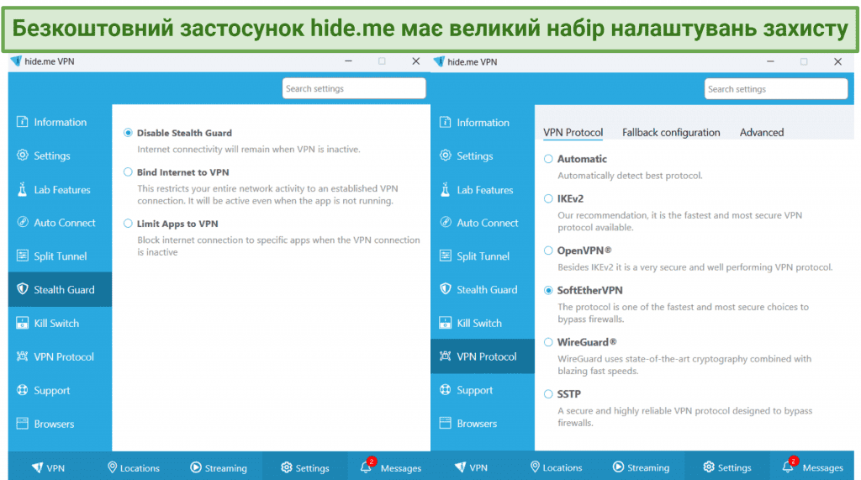Click Stealth Guard shield icon in left window

pyautogui.click(x=22, y=289)
